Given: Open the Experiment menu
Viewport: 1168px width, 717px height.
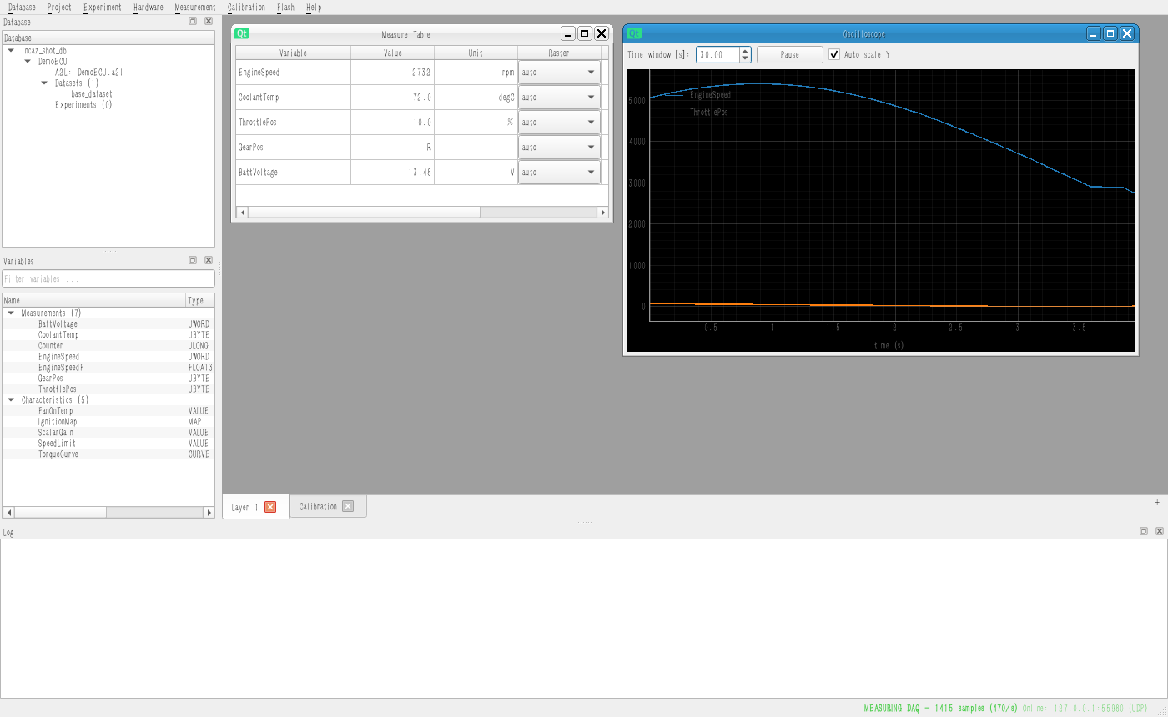Looking at the screenshot, I should [103, 7].
